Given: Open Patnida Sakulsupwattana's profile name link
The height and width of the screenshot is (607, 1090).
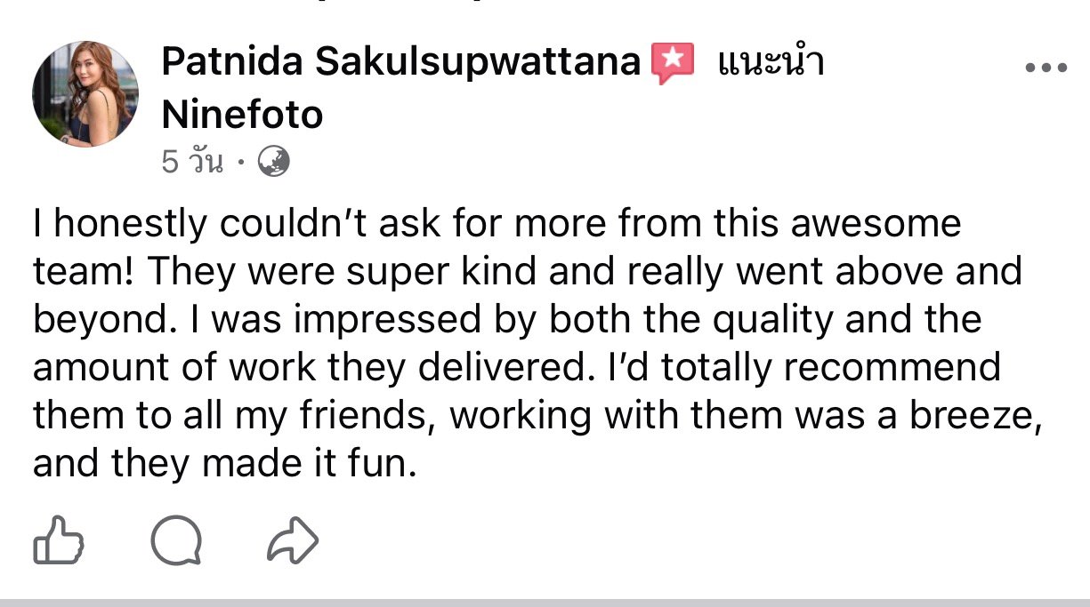Looking at the screenshot, I should coord(401,62).
